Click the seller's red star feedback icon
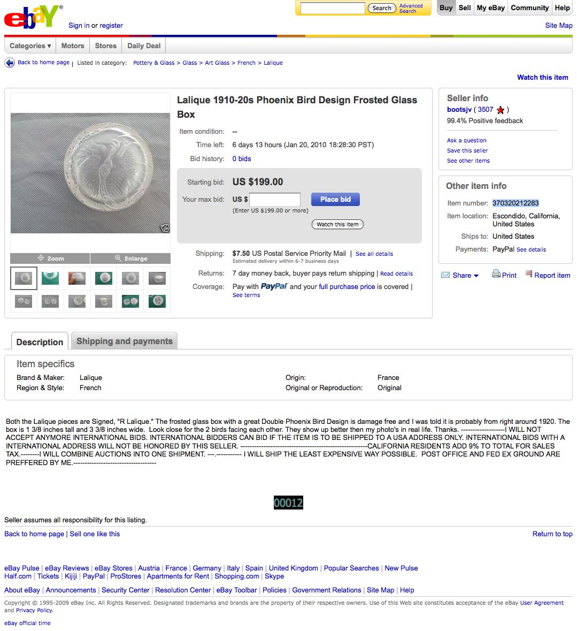 click(501, 110)
